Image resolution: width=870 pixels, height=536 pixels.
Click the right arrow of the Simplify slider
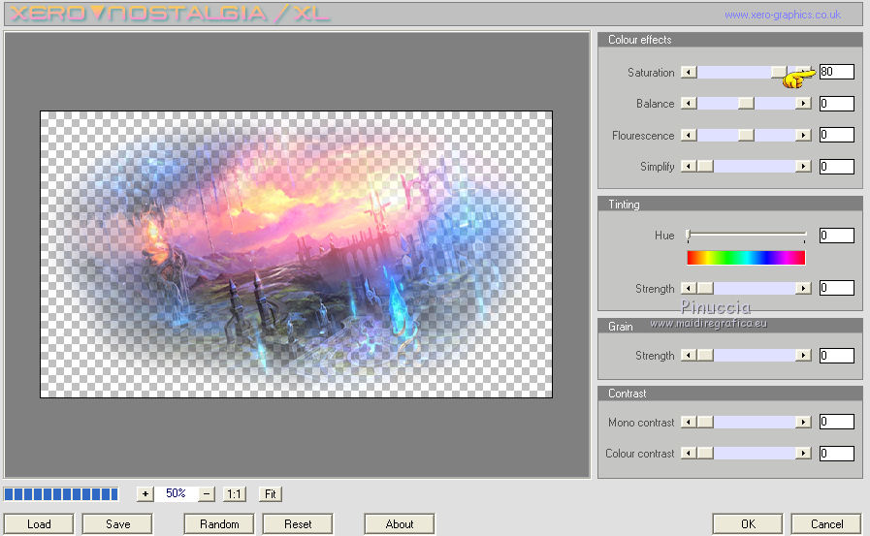803,167
